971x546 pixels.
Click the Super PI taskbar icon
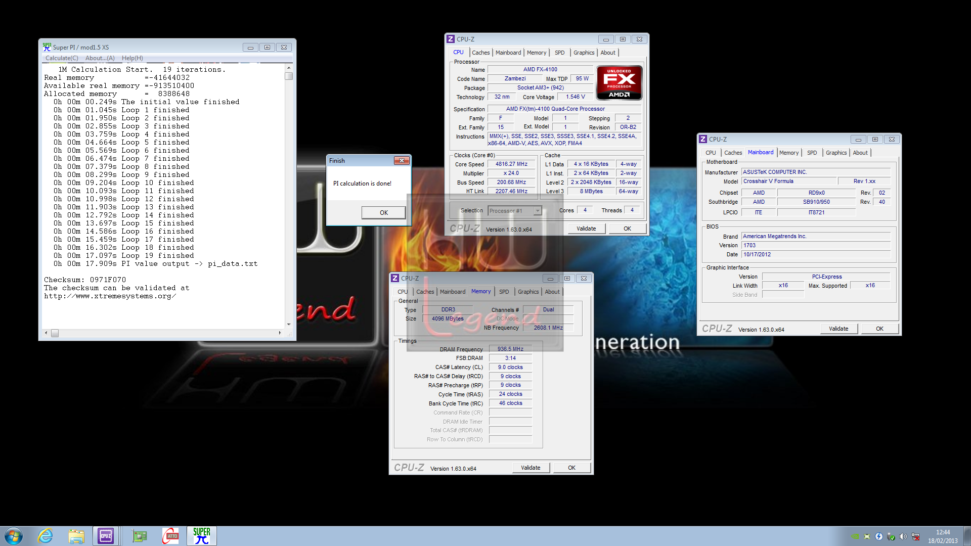(x=202, y=536)
